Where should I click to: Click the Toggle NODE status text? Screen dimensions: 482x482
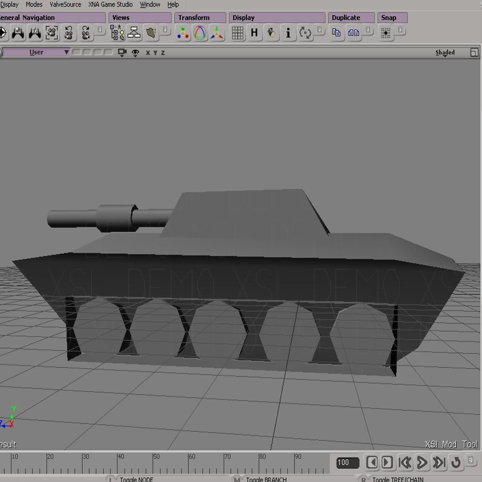[136, 479]
